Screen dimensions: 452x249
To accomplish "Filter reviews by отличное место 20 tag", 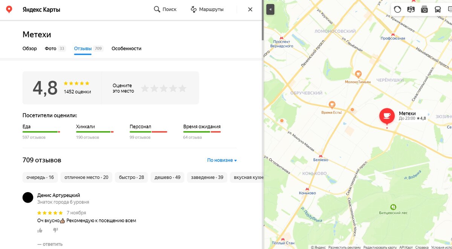I will coord(86,177).
